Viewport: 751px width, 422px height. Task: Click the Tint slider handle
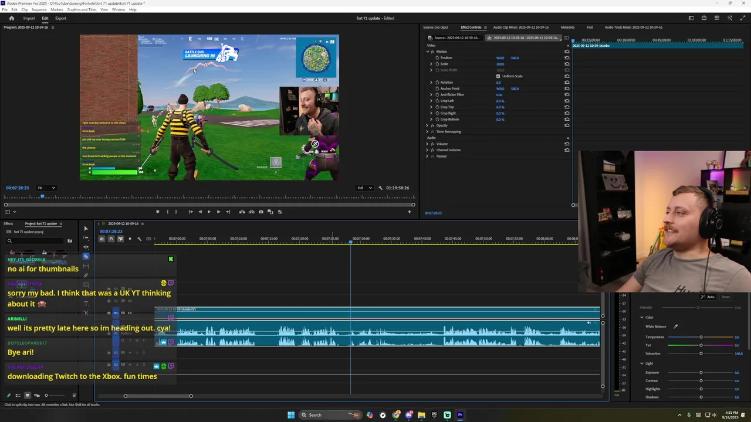pos(701,345)
